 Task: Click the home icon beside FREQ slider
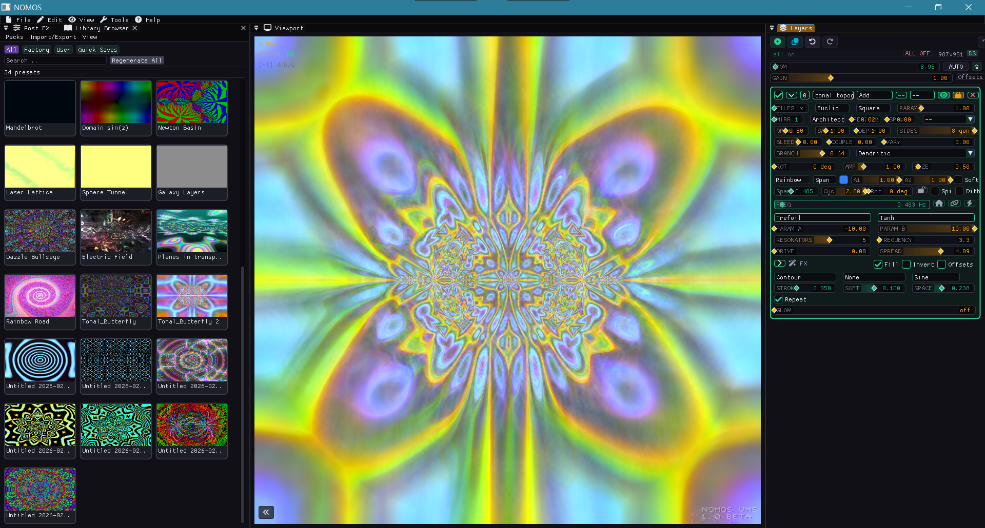pyautogui.click(x=939, y=204)
